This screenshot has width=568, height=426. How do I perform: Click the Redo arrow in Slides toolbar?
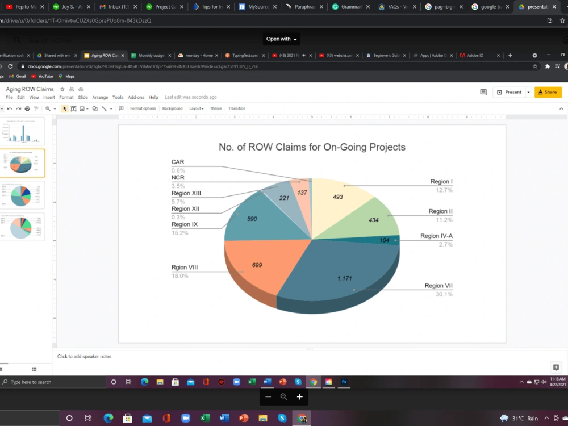coord(19,108)
